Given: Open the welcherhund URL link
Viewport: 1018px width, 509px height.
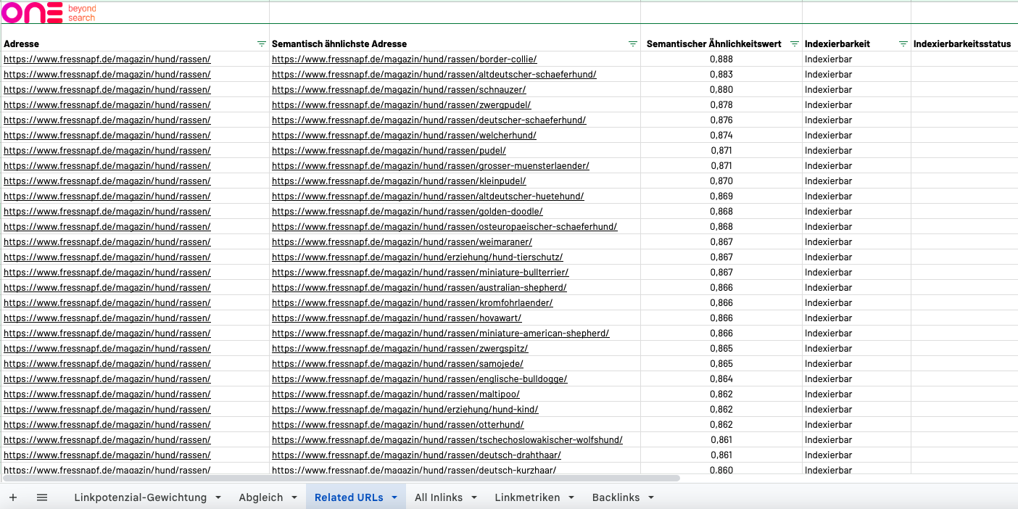Looking at the screenshot, I should pos(404,136).
